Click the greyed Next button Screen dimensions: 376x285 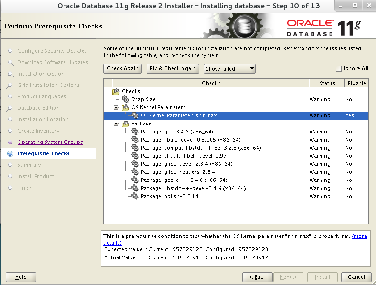coord(288,277)
